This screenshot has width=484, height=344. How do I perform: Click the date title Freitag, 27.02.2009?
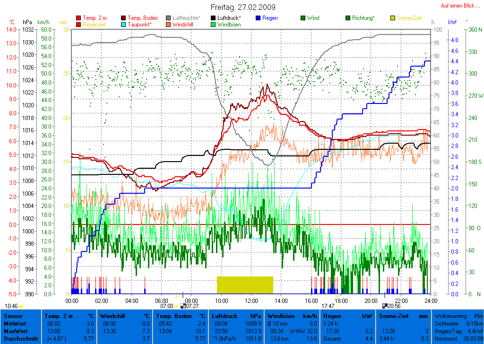pos(243,8)
